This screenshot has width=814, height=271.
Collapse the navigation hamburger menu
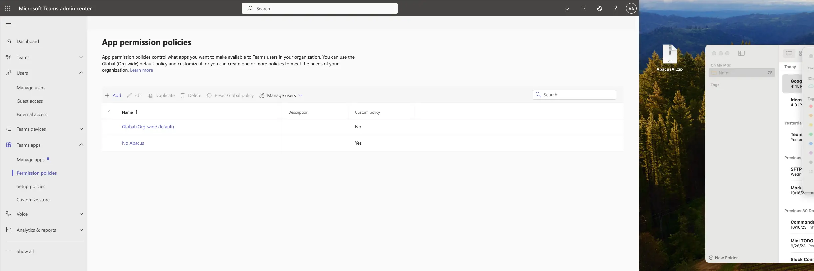[x=9, y=25]
